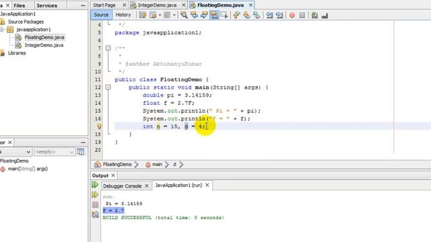Click main in editor breadcrumb
Viewport: 431px width, 242px height.
(x=157, y=164)
